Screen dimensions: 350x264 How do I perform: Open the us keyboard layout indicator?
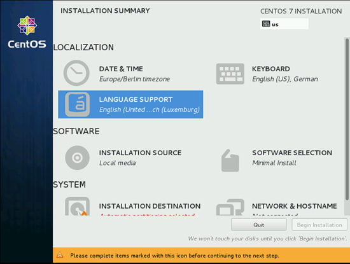(284, 24)
